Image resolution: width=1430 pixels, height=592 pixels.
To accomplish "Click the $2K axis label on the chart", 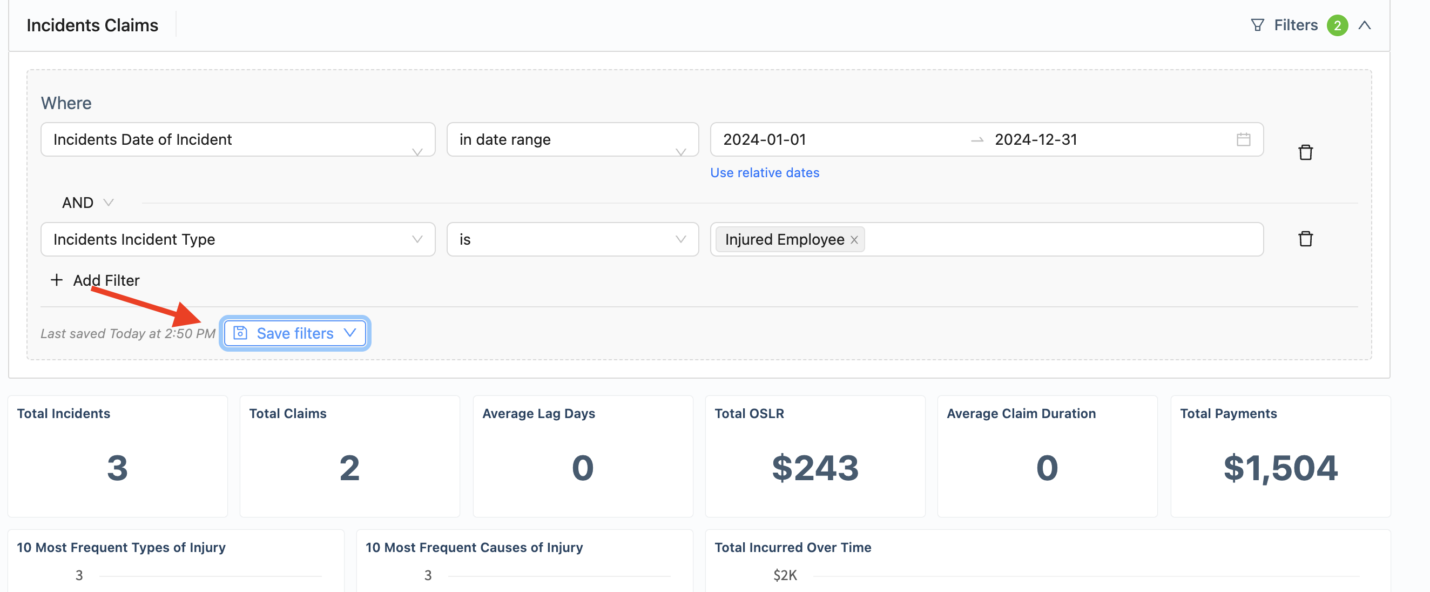I will tap(785, 575).
